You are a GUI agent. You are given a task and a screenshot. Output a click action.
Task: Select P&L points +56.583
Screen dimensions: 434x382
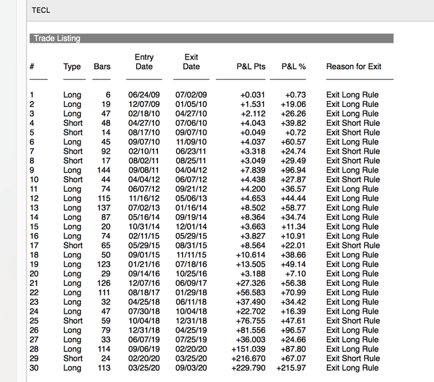[x=250, y=292]
